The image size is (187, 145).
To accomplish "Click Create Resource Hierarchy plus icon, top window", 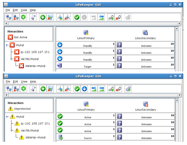I will [43, 17].
